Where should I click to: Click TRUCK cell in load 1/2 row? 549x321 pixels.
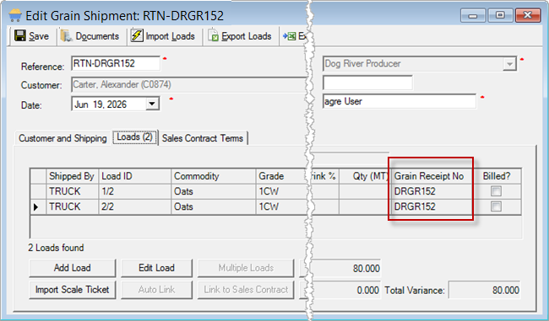pos(72,191)
